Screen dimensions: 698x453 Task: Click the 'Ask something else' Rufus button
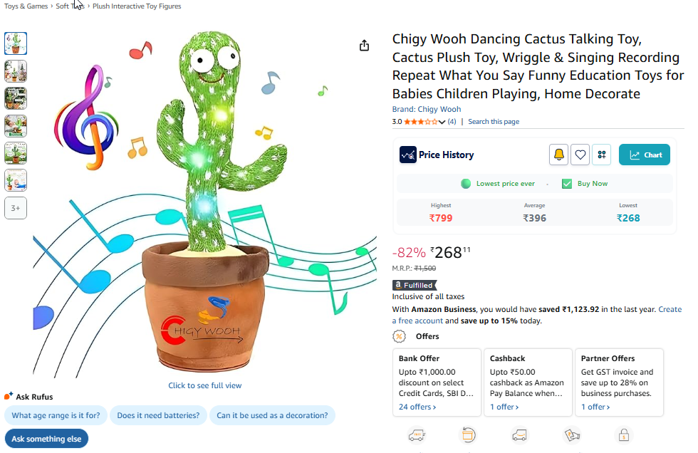[x=46, y=439]
